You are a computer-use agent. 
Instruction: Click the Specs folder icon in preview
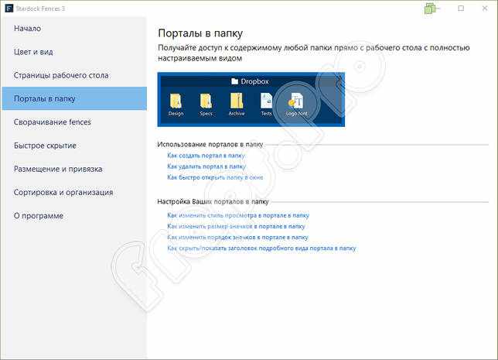(x=206, y=101)
